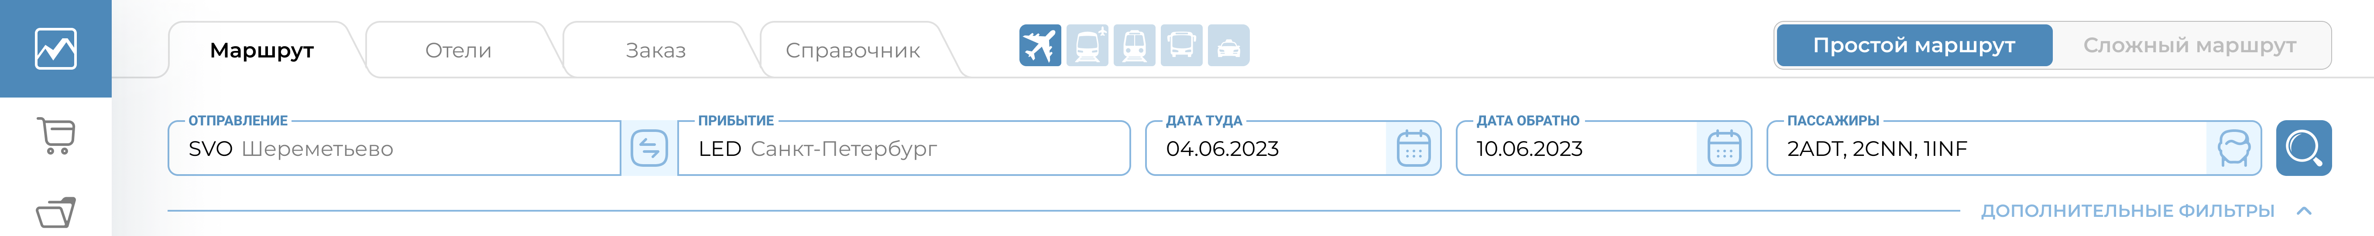
Task: Swap departure and arrival airports
Action: (649, 148)
